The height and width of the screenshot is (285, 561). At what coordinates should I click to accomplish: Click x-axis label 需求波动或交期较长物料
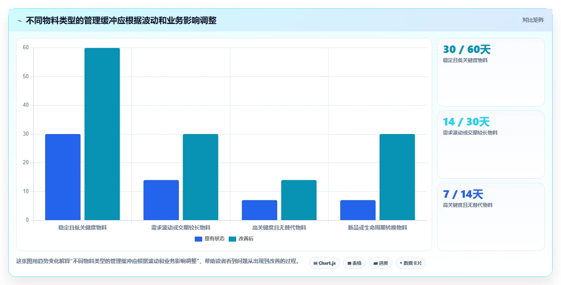[181, 228]
